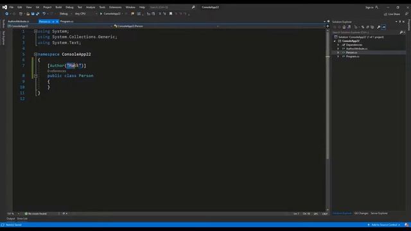Click the Save file toolbar icon
Image resolution: width=411 pixels, height=231 pixels.
coord(33,14)
